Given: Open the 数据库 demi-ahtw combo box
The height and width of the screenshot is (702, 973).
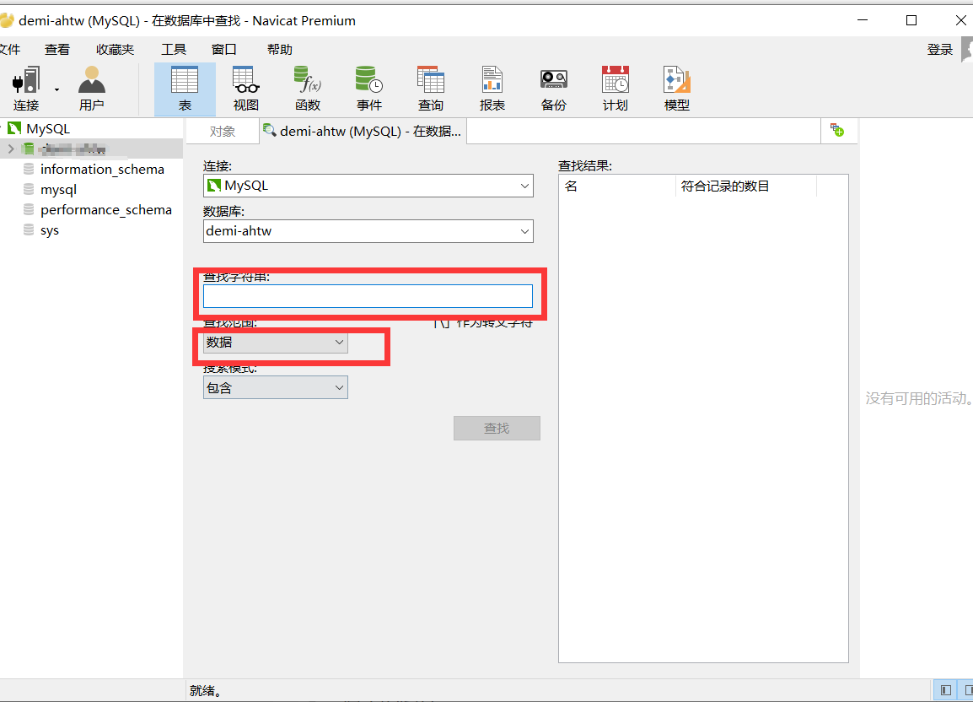Looking at the screenshot, I should [368, 231].
